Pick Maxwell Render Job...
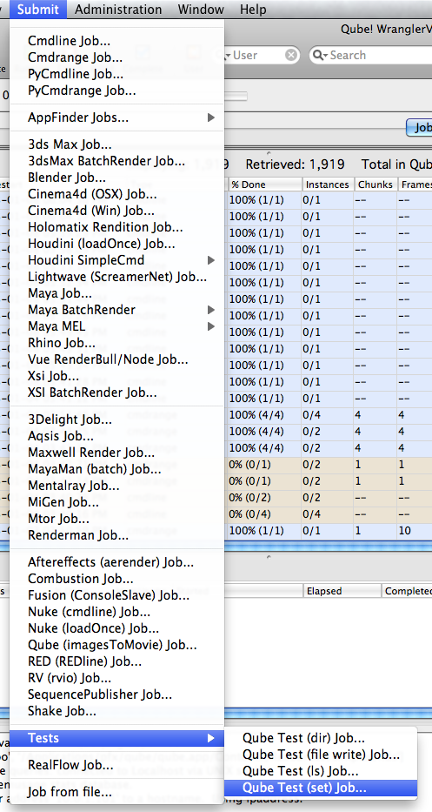Image resolution: width=432 pixels, height=812 pixels. click(x=117, y=453)
